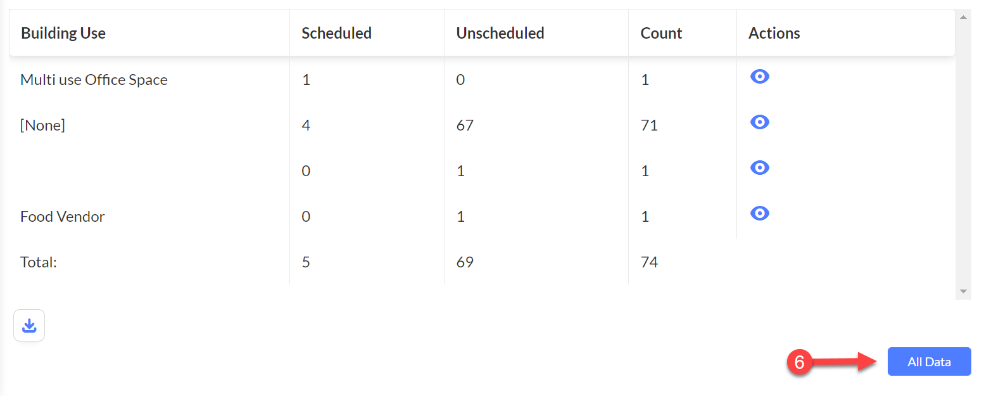The width and height of the screenshot is (984, 396).
Task: Click the red step 6 marker
Action: (x=799, y=362)
